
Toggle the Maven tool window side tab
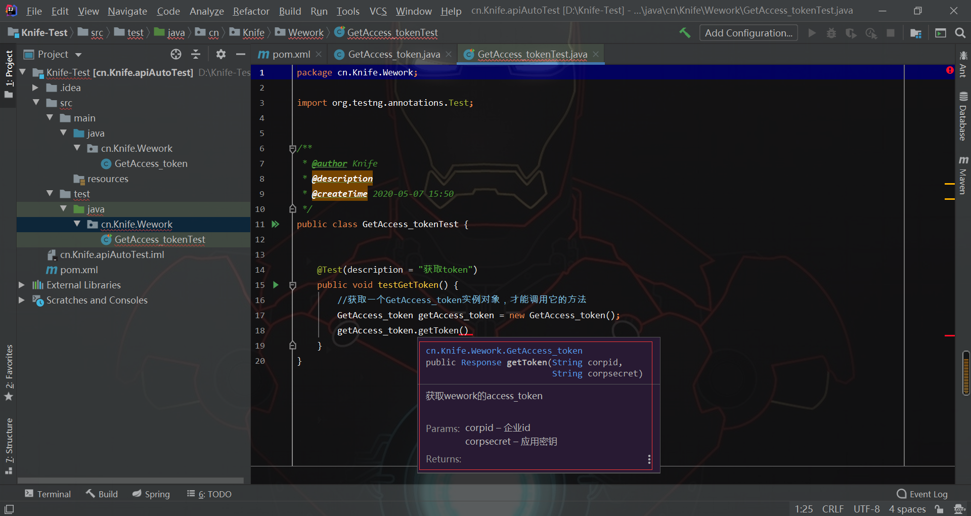963,175
